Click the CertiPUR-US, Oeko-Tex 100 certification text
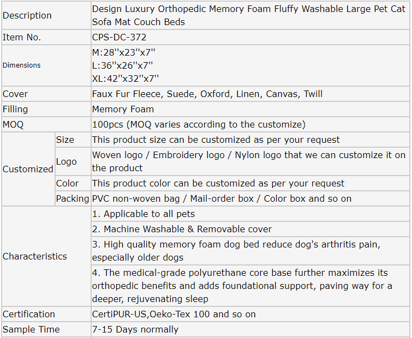Viewport: 412px width, 338px height. click(x=174, y=314)
